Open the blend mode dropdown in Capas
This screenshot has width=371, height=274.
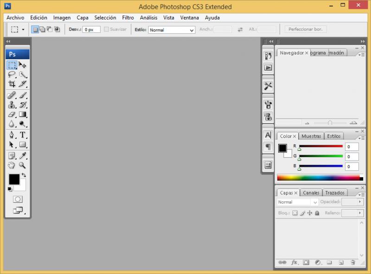(297, 202)
